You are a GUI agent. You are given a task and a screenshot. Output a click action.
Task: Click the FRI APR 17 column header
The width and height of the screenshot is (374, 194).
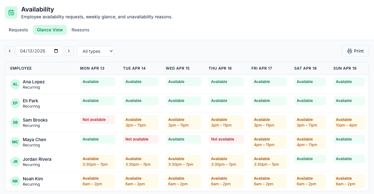click(x=262, y=68)
